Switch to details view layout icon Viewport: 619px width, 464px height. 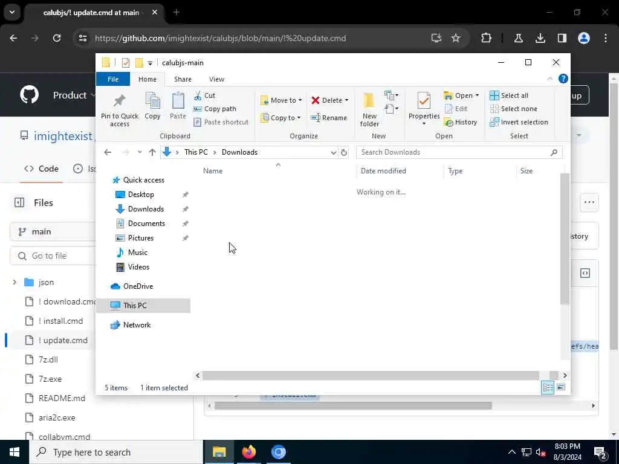click(548, 387)
